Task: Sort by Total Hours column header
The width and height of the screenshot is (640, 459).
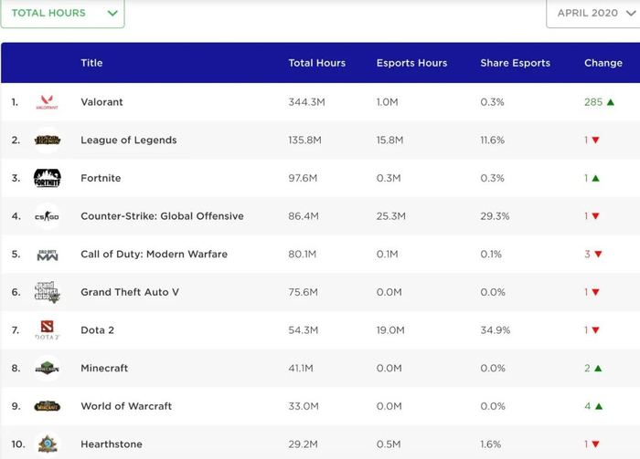Action: click(316, 63)
